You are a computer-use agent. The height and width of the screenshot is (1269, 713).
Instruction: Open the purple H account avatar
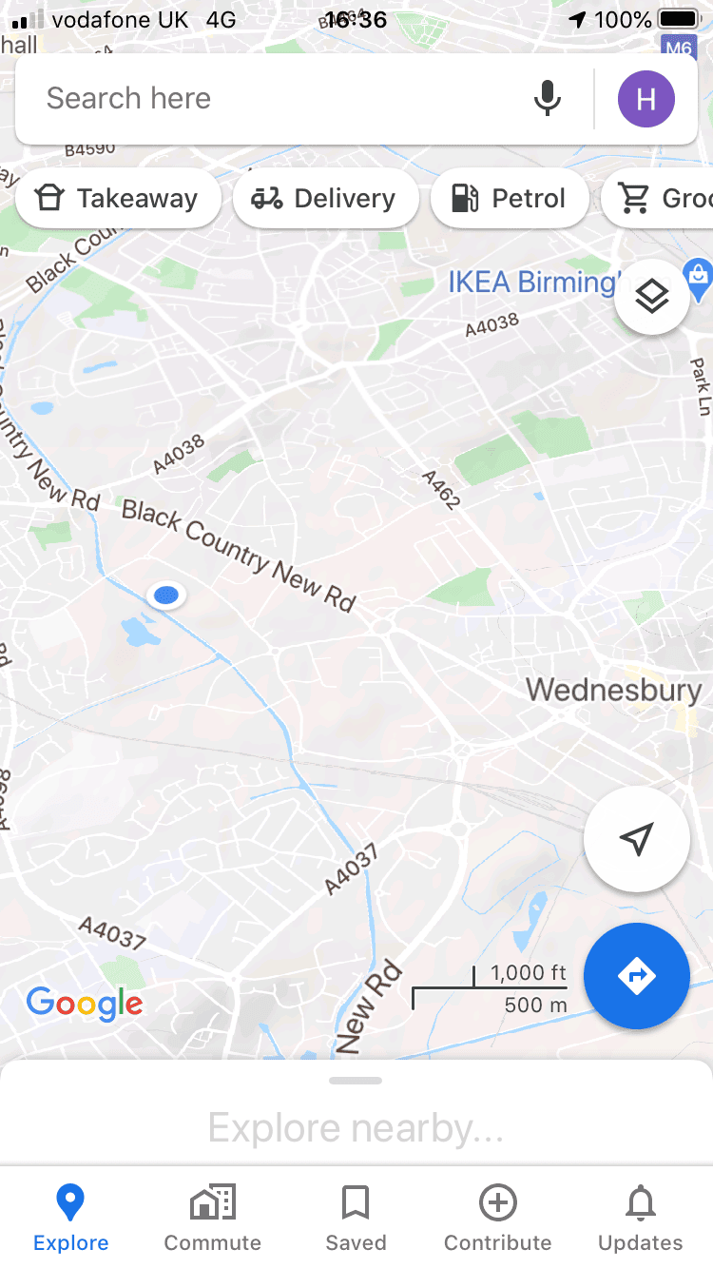click(646, 99)
